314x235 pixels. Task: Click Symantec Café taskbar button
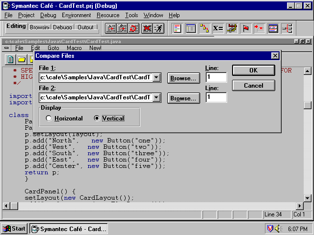click(x=69, y=229)
